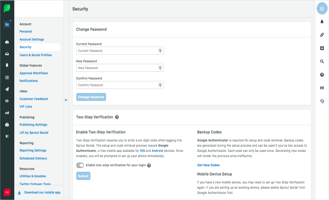Click the Two-Step Verification help icon
This screenshot has height=200, width=329.
point(117,117)
